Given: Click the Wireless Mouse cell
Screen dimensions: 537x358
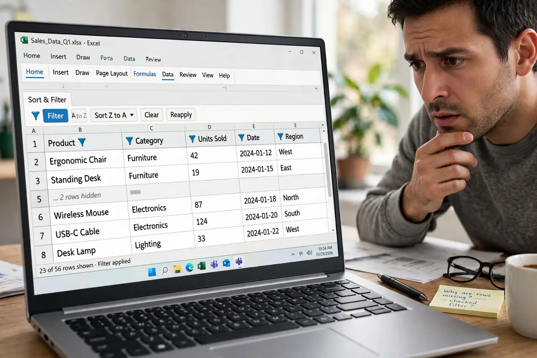Looking at the screenshot, I should [x=89, y=214].
